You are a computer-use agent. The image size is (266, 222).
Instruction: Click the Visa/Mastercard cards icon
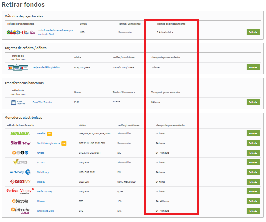pos(18,67)
